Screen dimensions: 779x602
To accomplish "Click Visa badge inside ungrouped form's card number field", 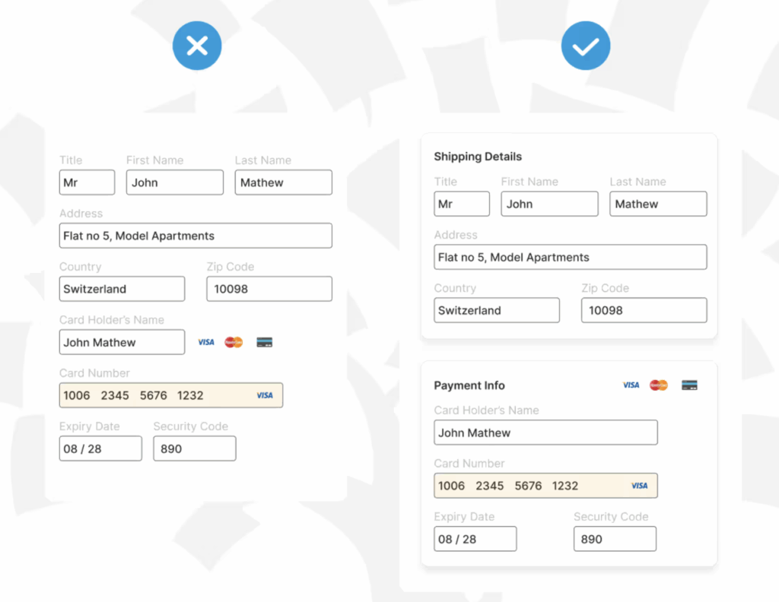I will click(265, 395).
